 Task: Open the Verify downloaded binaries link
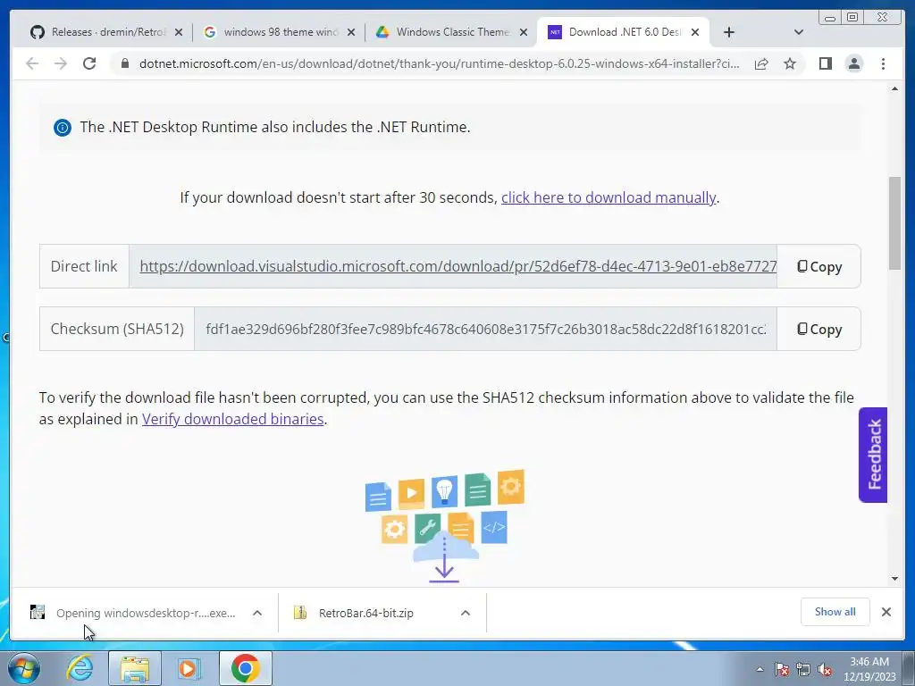point(233,419)
